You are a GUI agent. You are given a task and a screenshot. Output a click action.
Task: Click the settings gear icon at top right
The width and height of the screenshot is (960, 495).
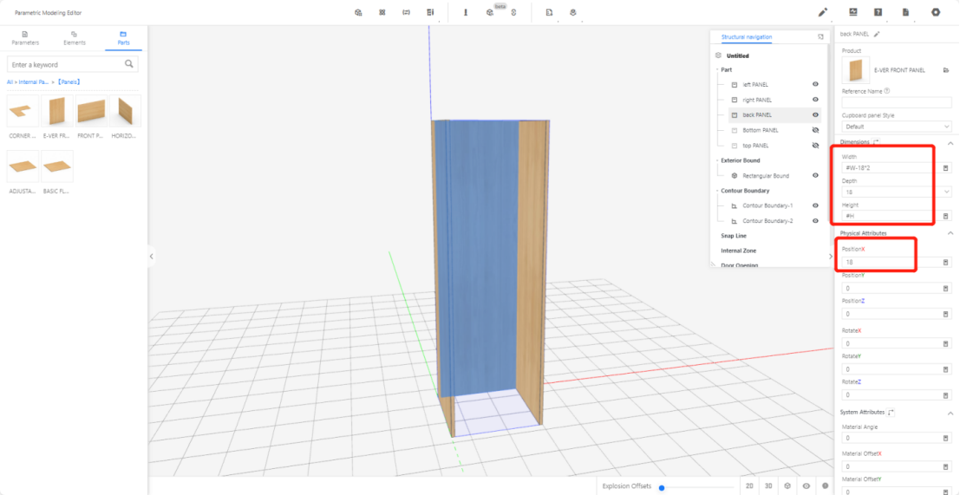click(936, 12)
